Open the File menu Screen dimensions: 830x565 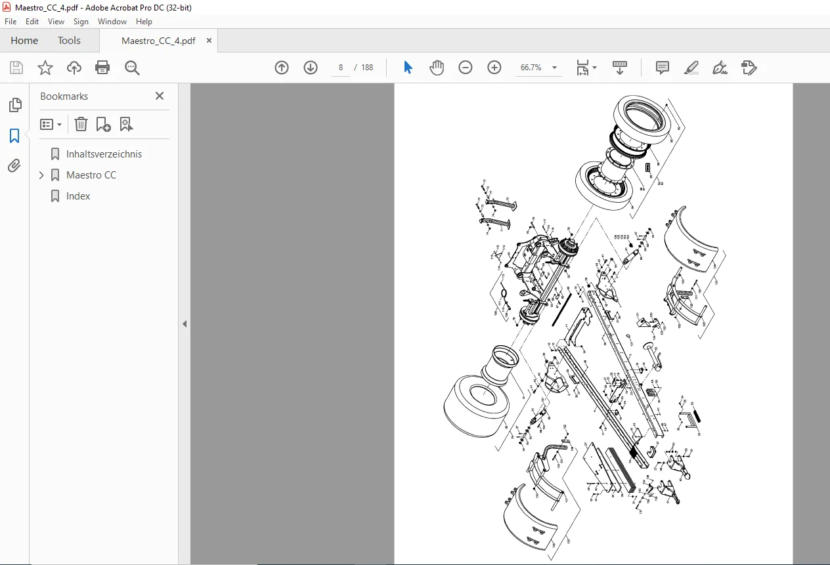pyautogui.click(x=11, y=22)
